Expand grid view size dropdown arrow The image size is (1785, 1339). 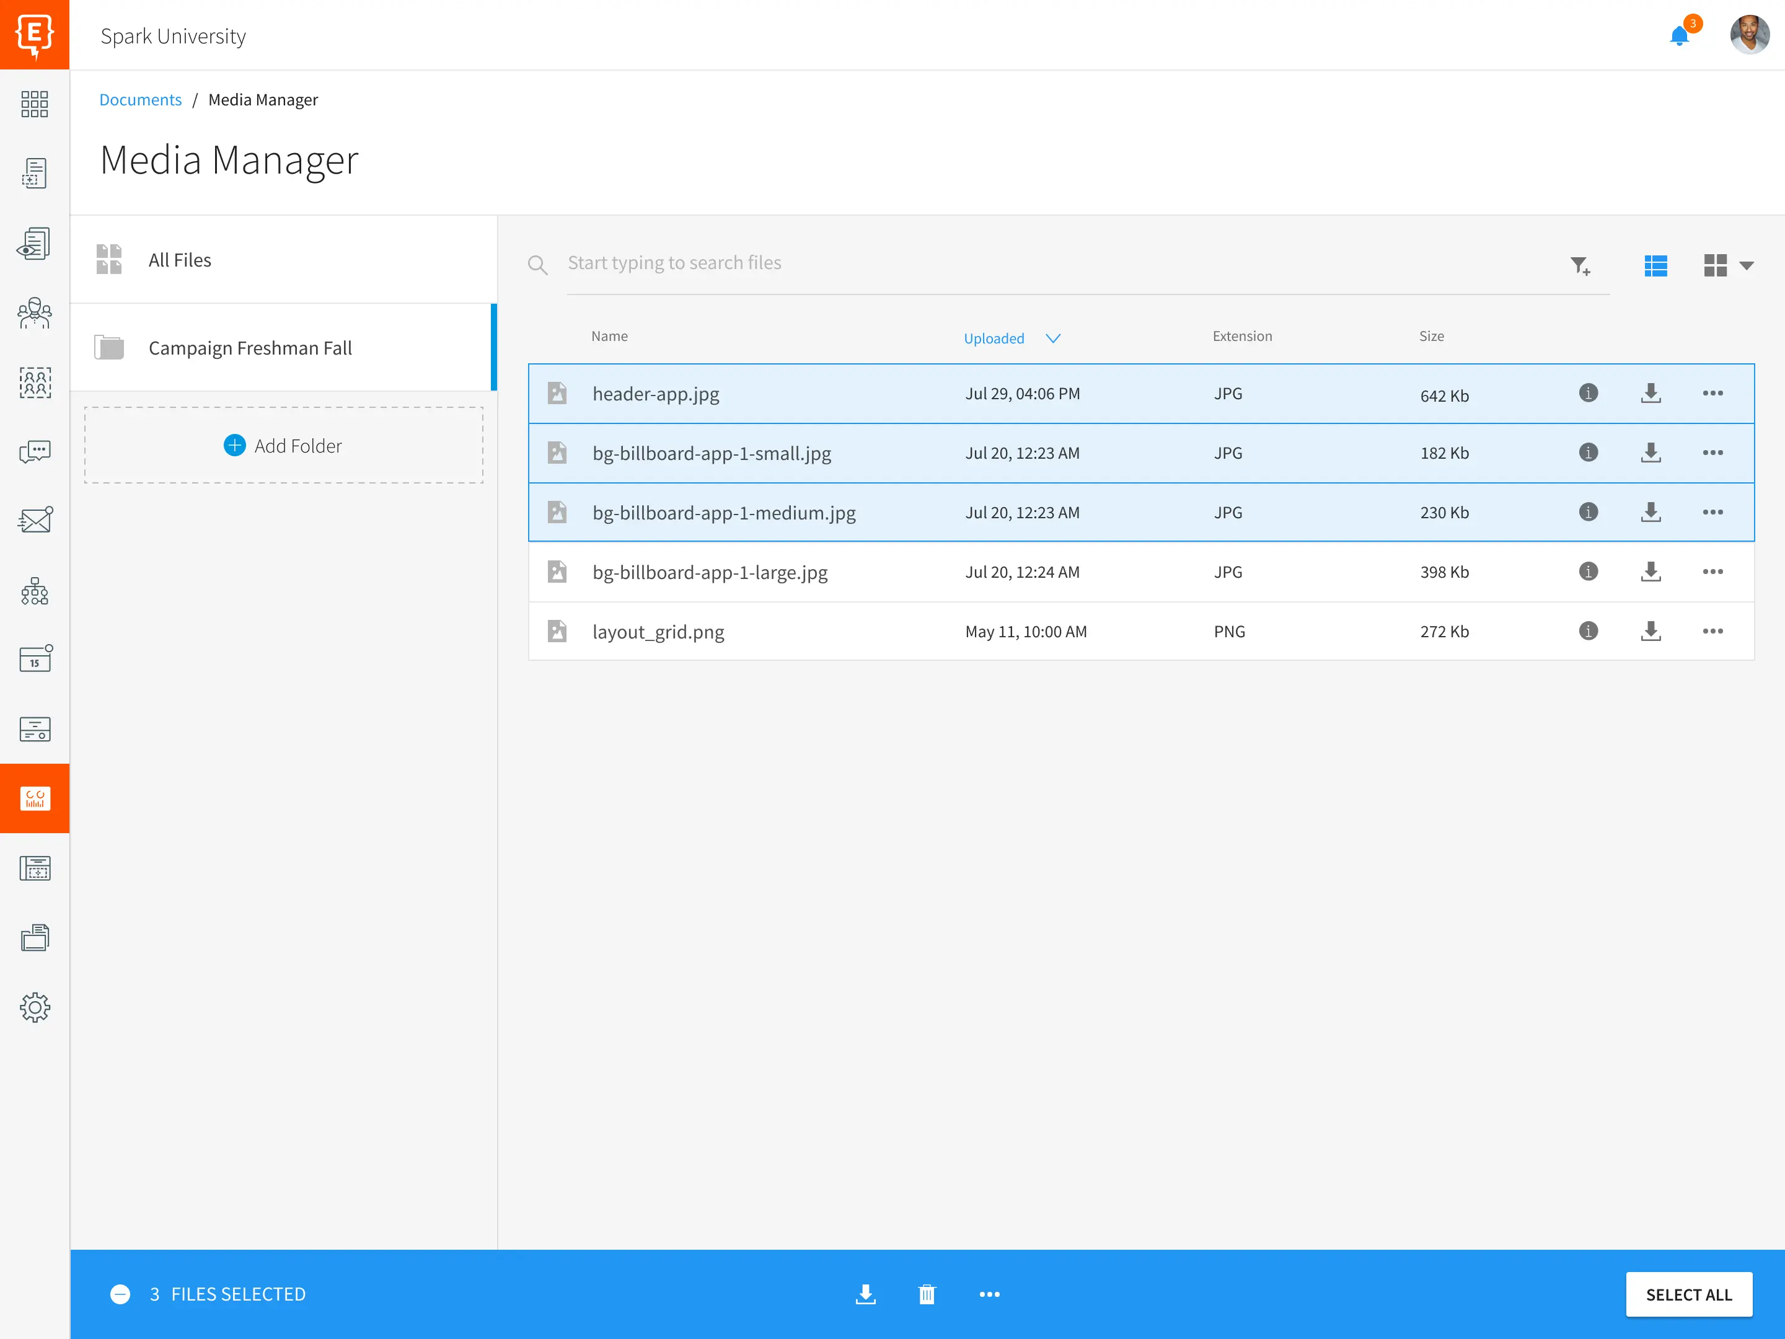[1747, 265]
